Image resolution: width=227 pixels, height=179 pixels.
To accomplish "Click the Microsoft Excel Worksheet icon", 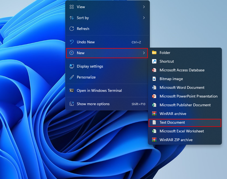I will pyautogui.click(x=155, y=131).
